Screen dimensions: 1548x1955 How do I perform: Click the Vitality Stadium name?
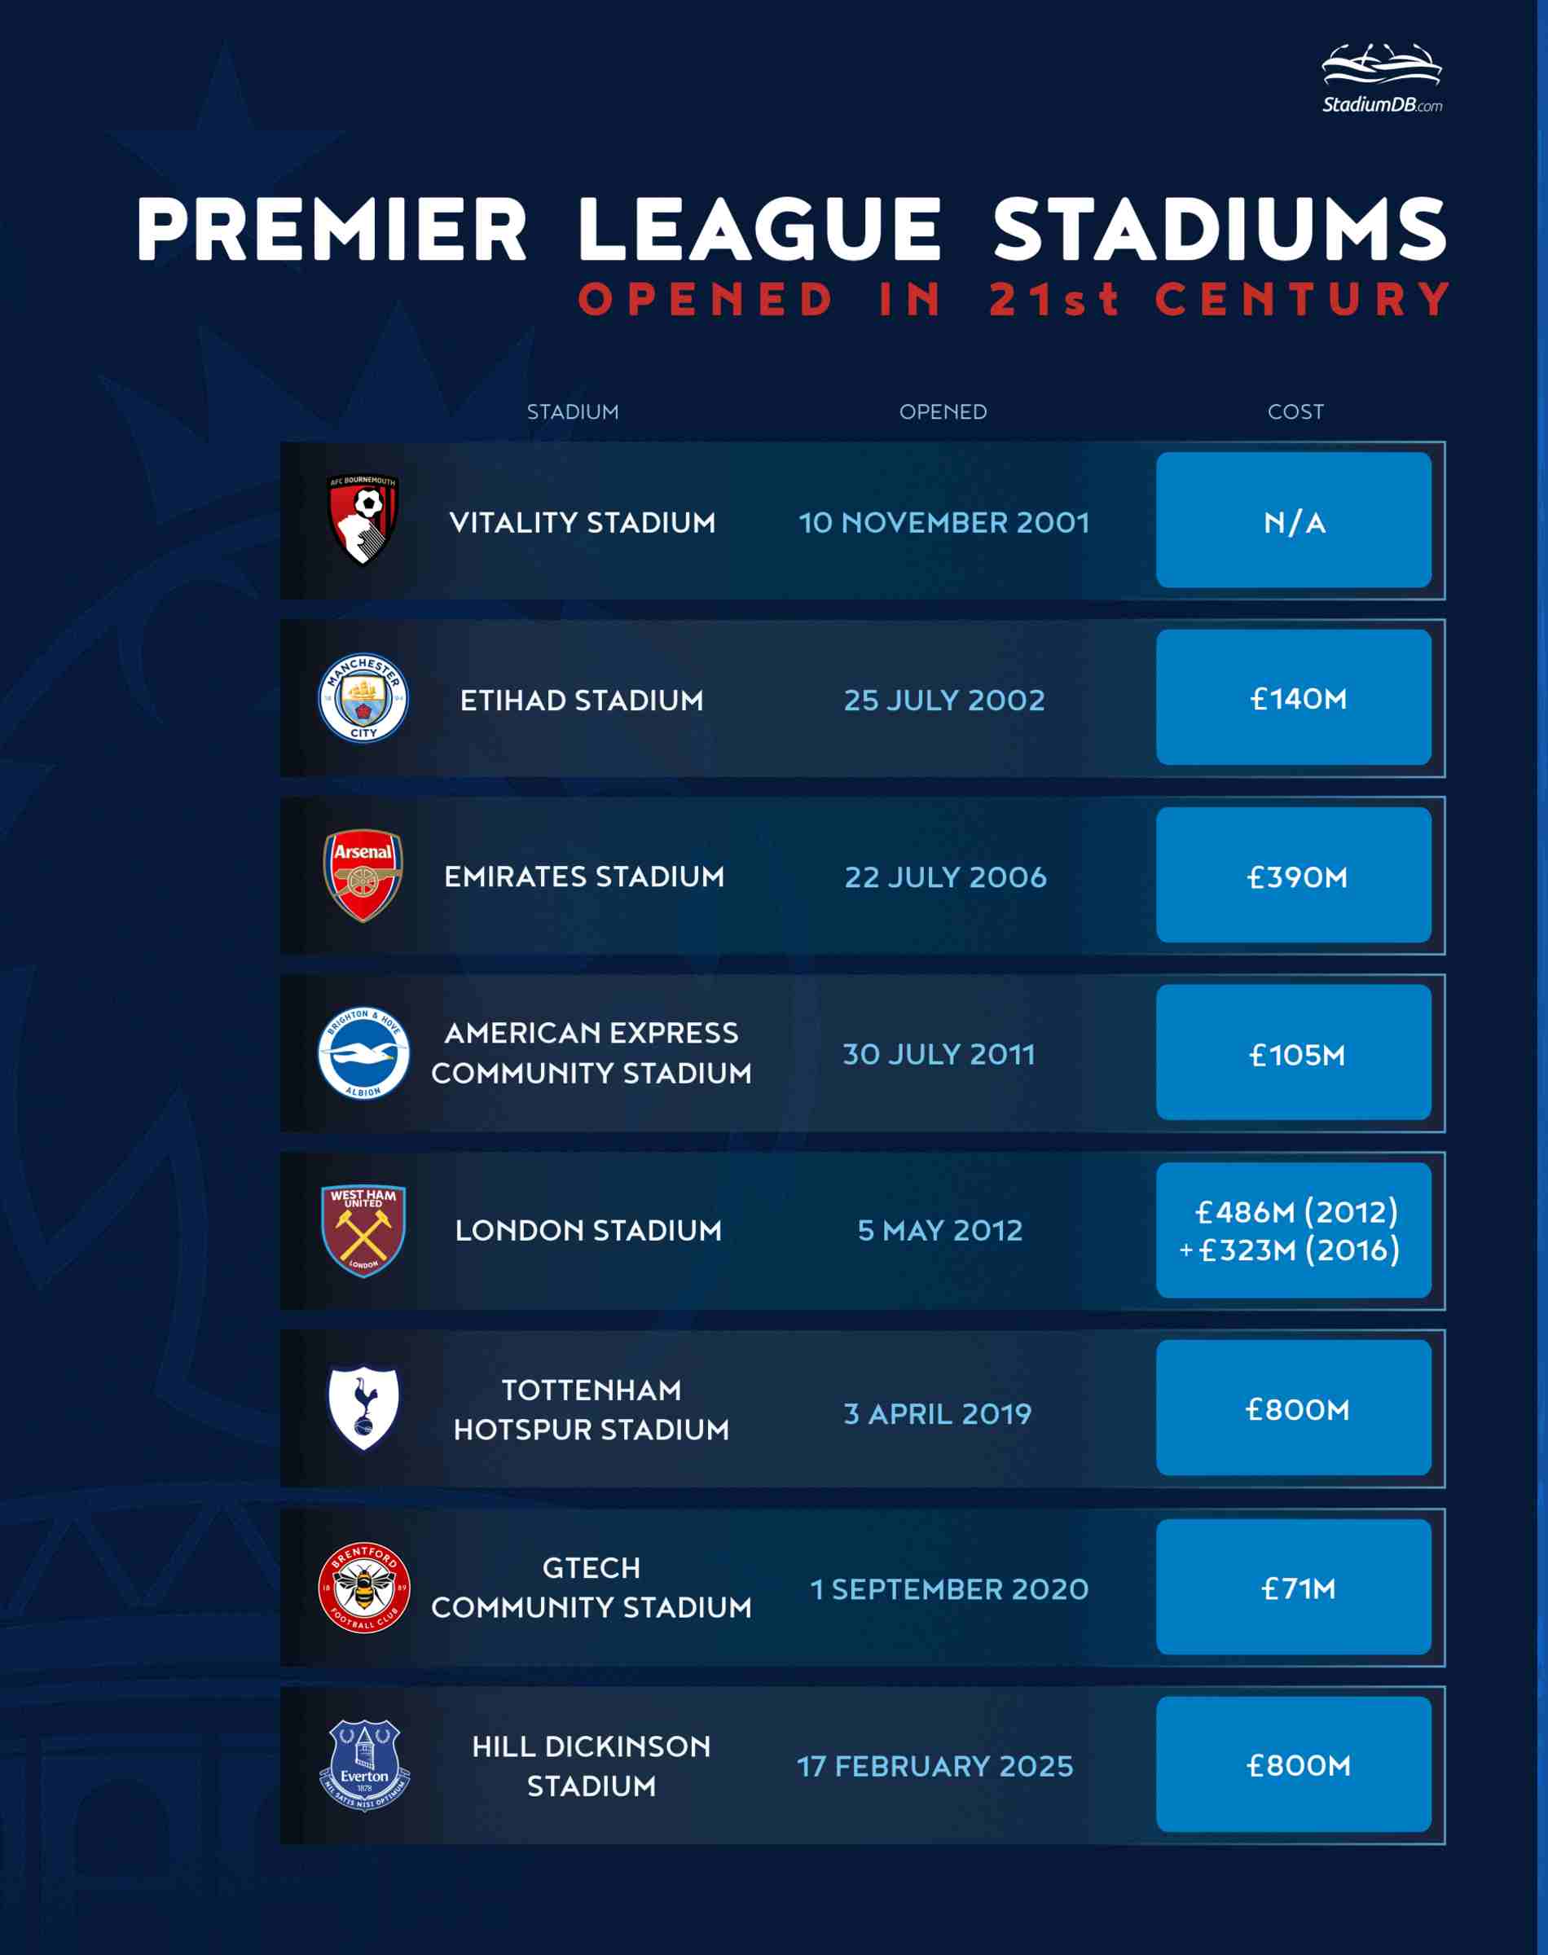(x=582, y=523)
